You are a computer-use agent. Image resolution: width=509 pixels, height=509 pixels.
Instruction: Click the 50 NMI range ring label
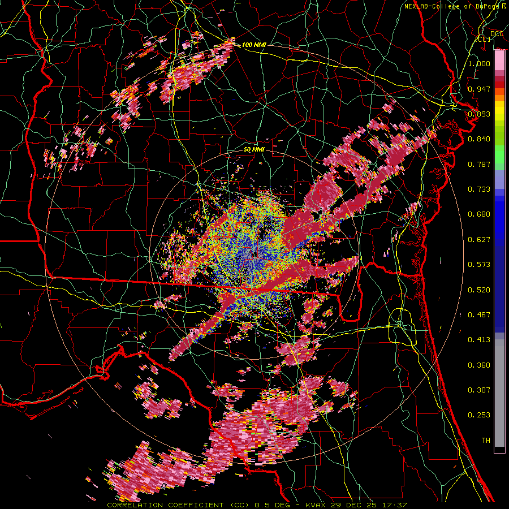(254, 150)
